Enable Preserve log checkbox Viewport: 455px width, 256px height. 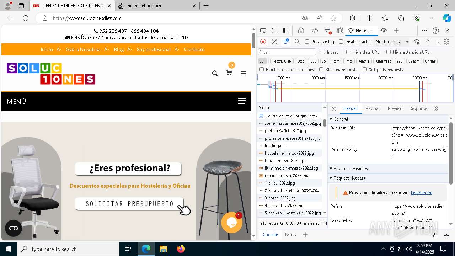(307, 42)
